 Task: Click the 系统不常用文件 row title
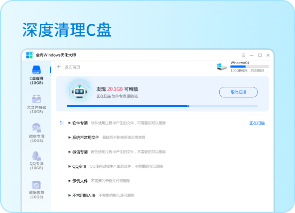86,138
